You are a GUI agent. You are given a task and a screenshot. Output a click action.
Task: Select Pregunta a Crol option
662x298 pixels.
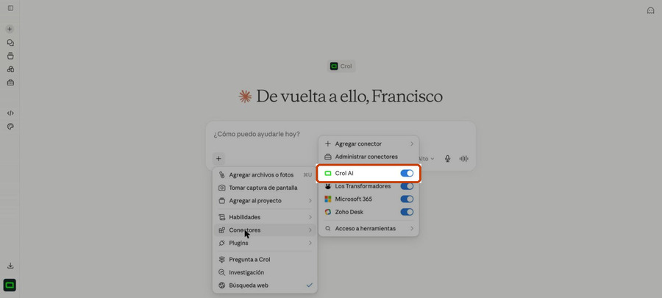[265, 260]
